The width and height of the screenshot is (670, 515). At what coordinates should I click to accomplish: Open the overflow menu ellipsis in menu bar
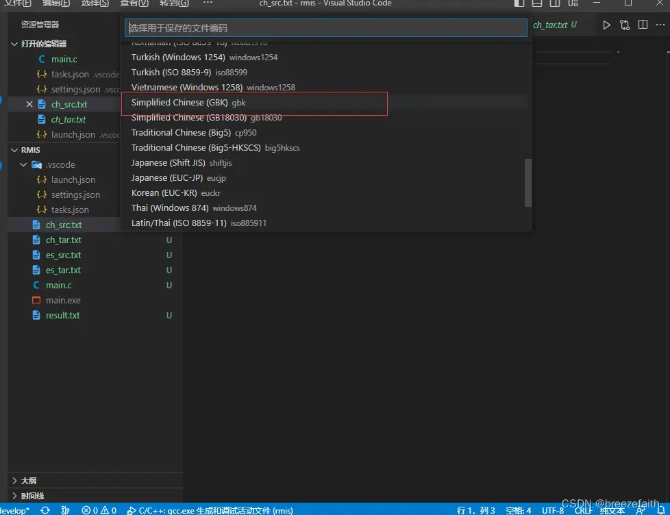tap(208, 3)
